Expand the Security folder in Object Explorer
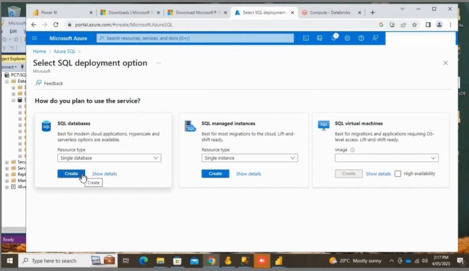 [x=7, y=162]
